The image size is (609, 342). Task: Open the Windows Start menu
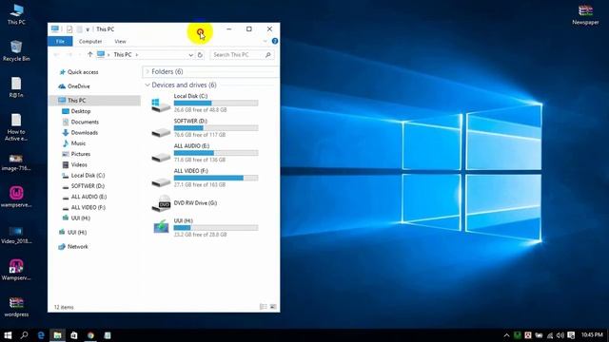coord(8,335)
